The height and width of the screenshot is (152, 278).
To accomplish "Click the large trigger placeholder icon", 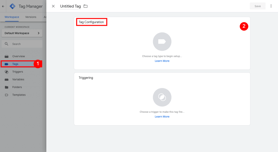I will (x=162, y=97).
